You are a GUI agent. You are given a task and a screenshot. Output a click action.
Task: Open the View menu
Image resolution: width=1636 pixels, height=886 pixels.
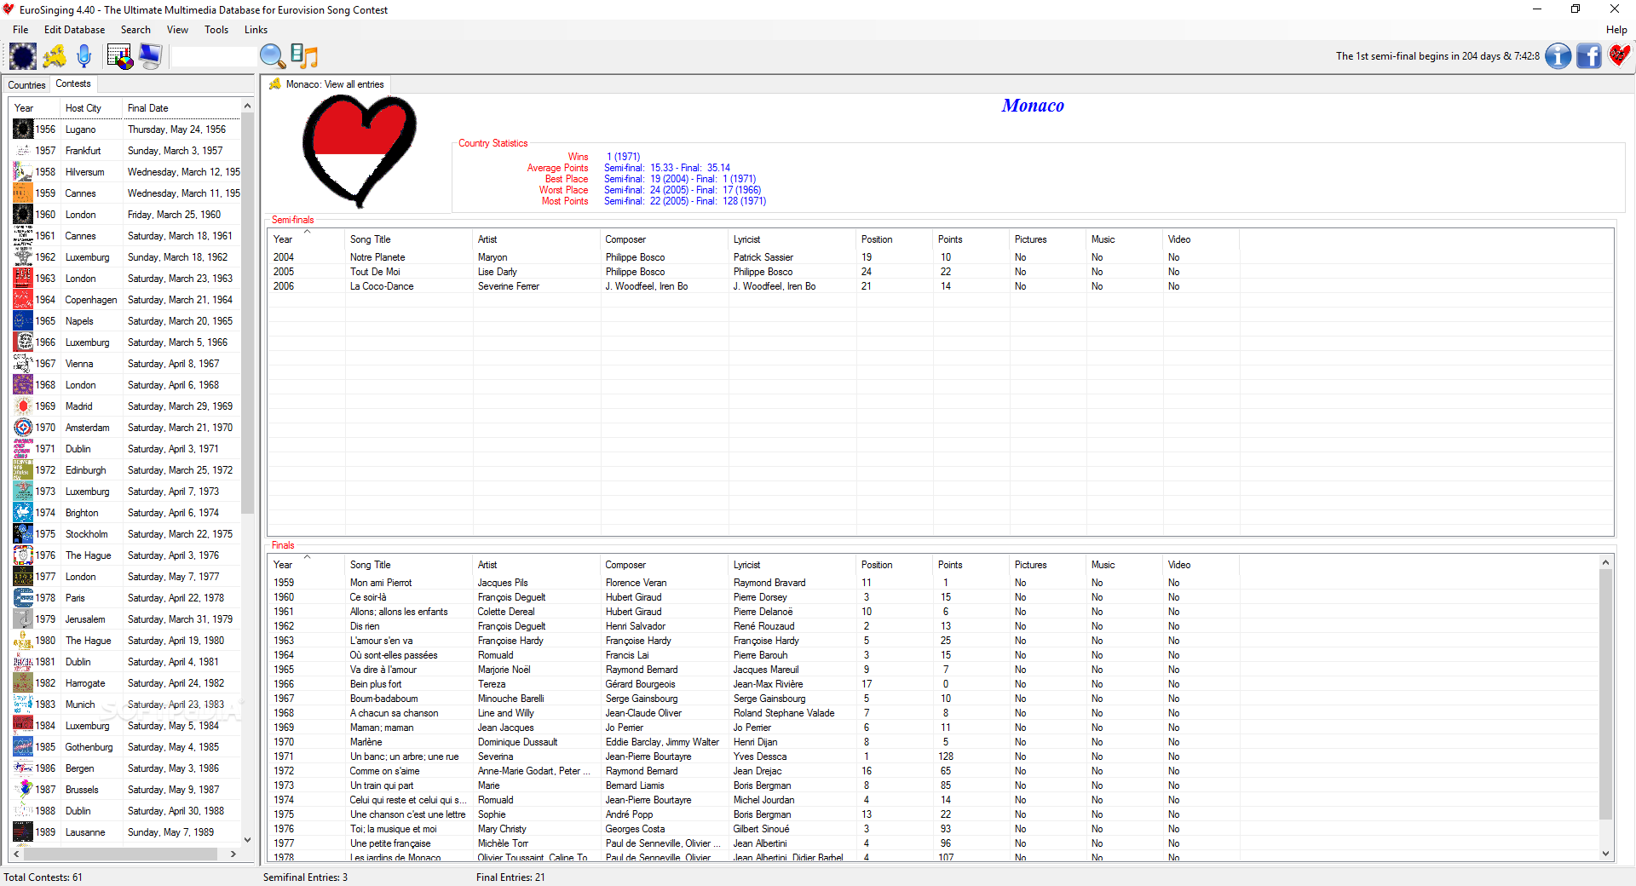pyautogui.click(x=177, y=30)
